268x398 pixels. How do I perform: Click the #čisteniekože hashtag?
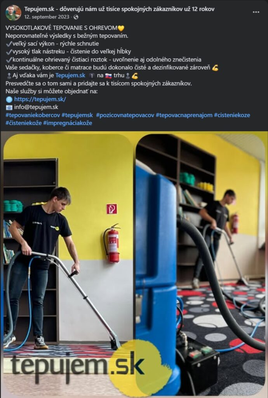click(x=24, y=123)
